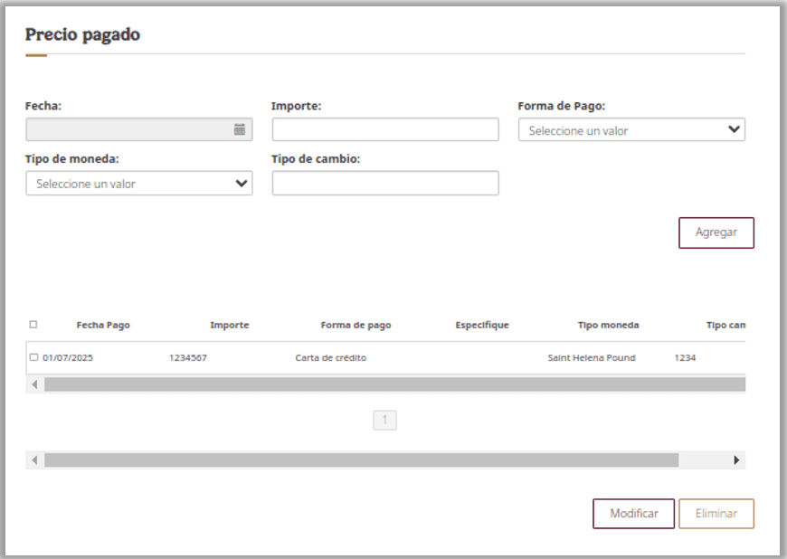The height and width of the screenshot is (559, 787).
Task: Click the Importe column header
Action: click(230, 325)
